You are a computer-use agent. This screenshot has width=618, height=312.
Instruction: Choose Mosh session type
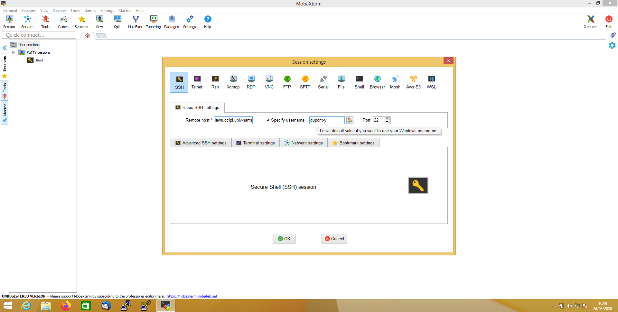[395, 82]
